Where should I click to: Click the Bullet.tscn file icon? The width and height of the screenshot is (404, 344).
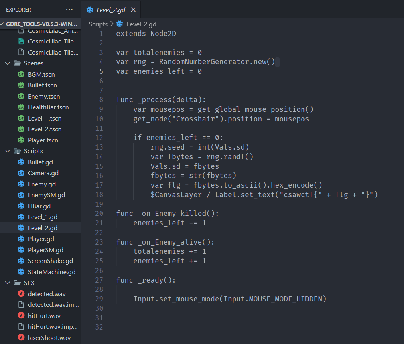pos(21,85)
